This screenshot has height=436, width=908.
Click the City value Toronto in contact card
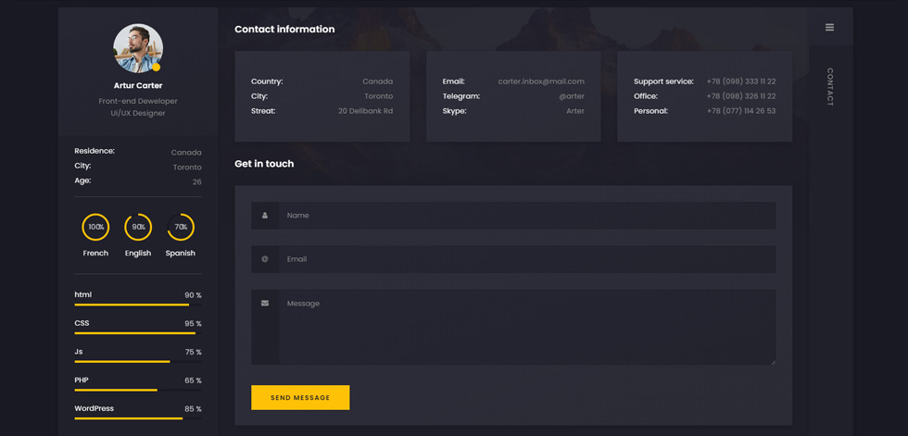click(379, 96)
